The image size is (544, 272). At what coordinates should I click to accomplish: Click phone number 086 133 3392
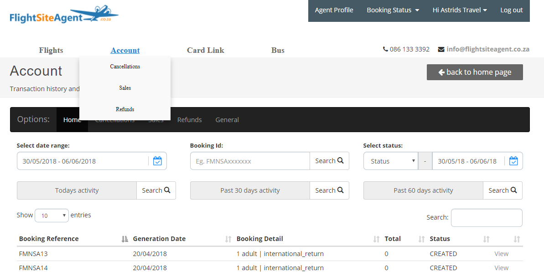[409, 49]
